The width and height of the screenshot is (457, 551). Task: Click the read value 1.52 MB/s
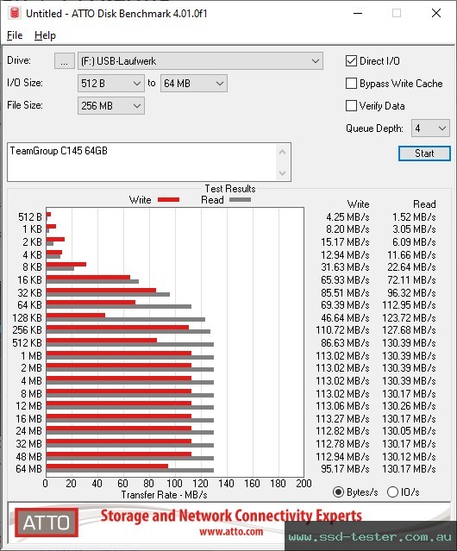(x=414, y=217)
